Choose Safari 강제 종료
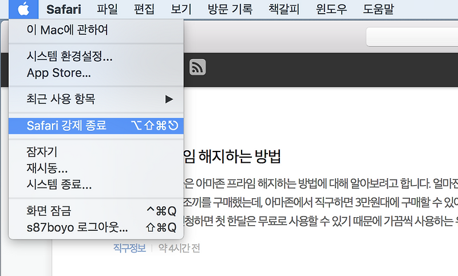The height and width of the screenshot is (276, 458). click(96, 126)
